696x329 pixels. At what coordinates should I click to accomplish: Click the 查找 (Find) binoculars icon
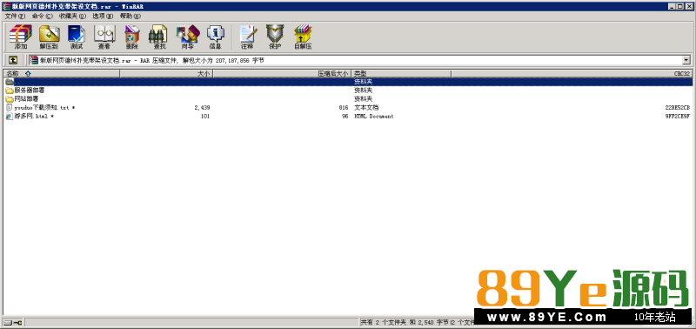[159, 37]
